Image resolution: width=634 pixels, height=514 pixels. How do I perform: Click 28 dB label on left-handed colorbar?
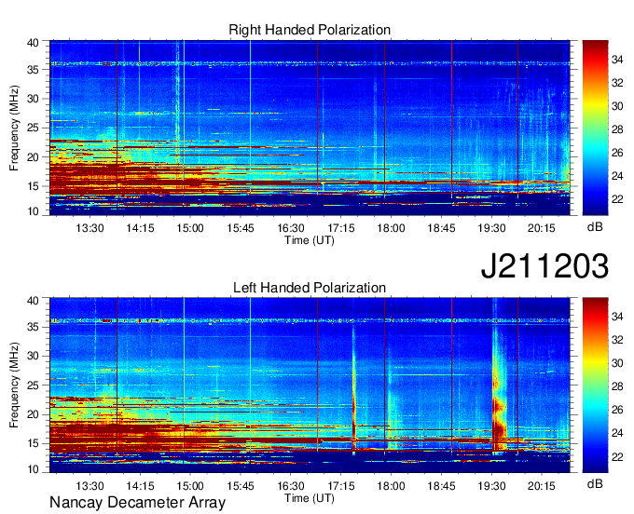coord(617,387)
